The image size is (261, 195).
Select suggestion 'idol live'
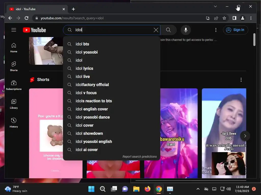(112, 77)
